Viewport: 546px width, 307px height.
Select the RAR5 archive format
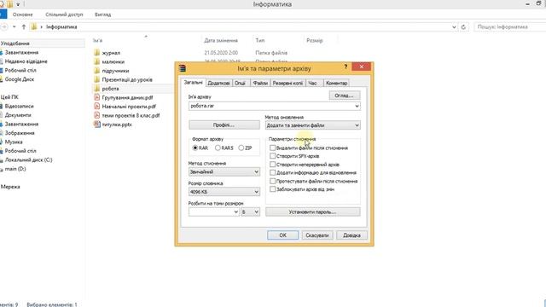coord(218,148)
